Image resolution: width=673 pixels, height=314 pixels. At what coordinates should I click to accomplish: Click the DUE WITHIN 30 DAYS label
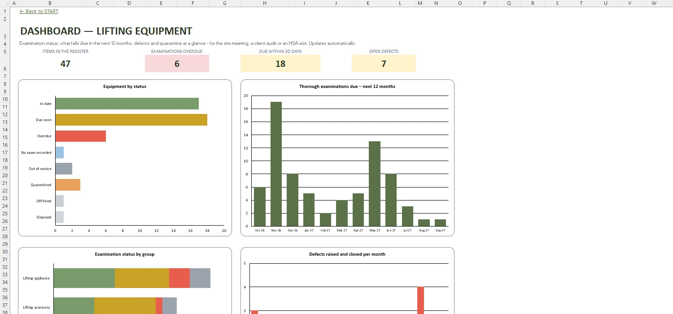[280, 51]
